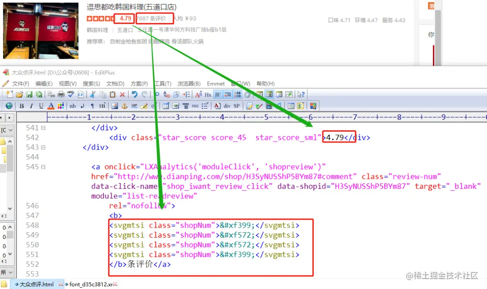The image size is (487, 289).
Task: Click the Replace A-to-B icon
Action: 166,94
